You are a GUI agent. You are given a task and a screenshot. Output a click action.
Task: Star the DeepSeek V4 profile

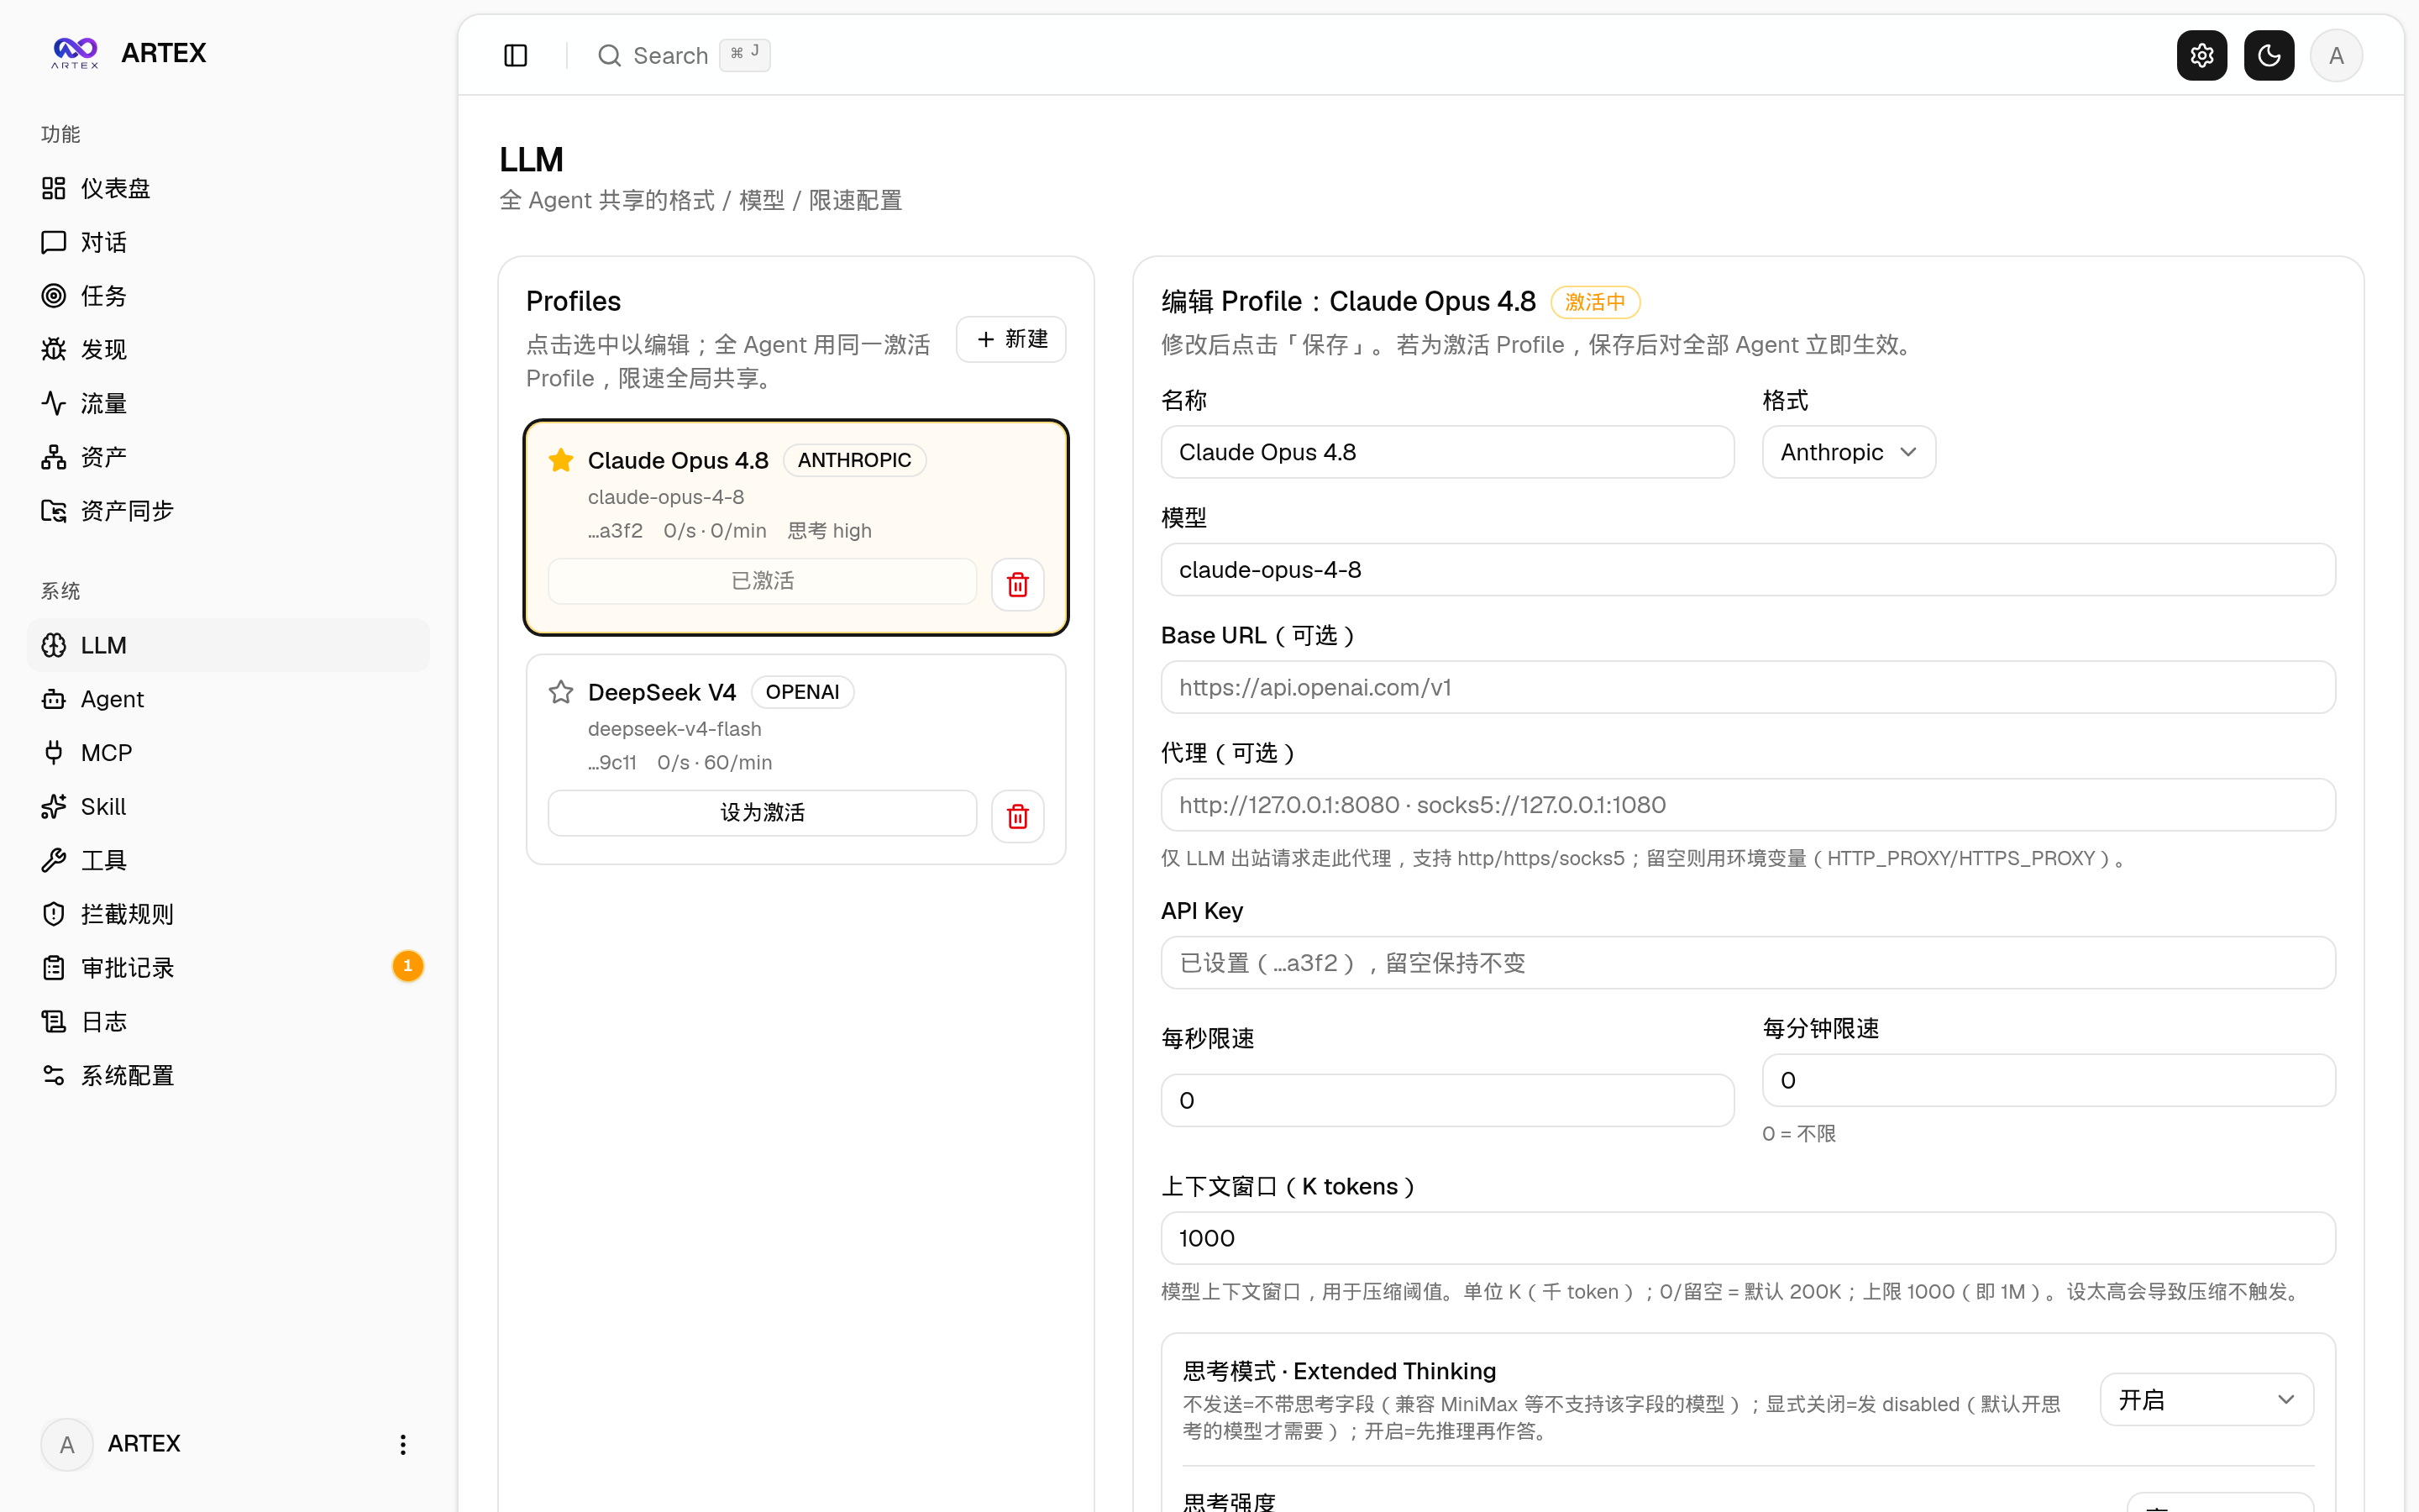tap(561, 692)
